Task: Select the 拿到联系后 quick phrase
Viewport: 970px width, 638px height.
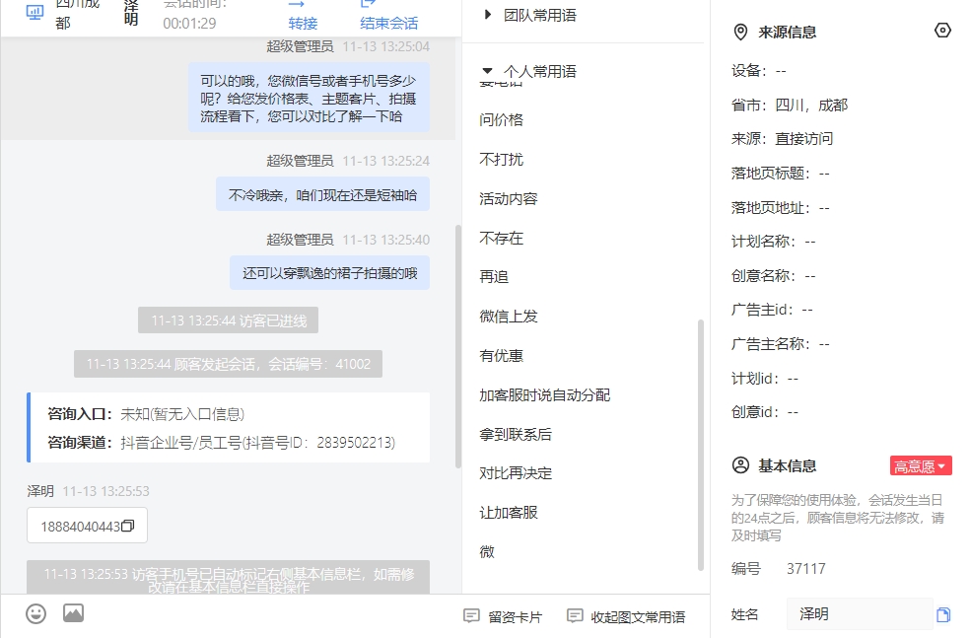Action: tap(516, 435)
